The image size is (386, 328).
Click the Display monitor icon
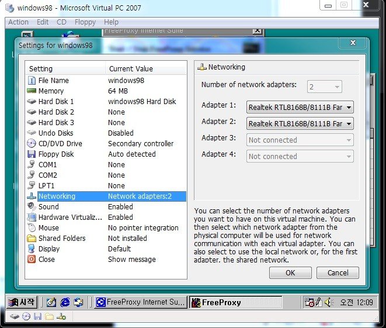(x=32, y=248)
